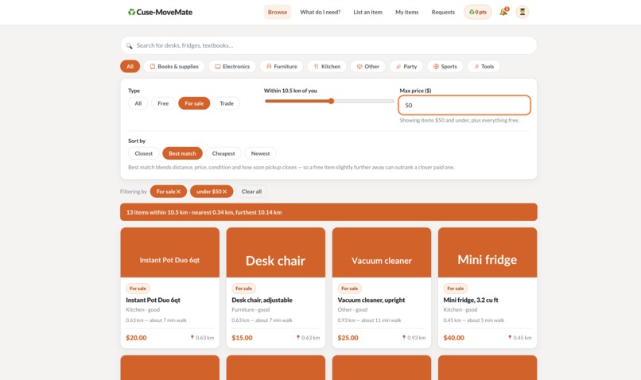Click the $40.00 price on Mini fridge

click(454, 338)
